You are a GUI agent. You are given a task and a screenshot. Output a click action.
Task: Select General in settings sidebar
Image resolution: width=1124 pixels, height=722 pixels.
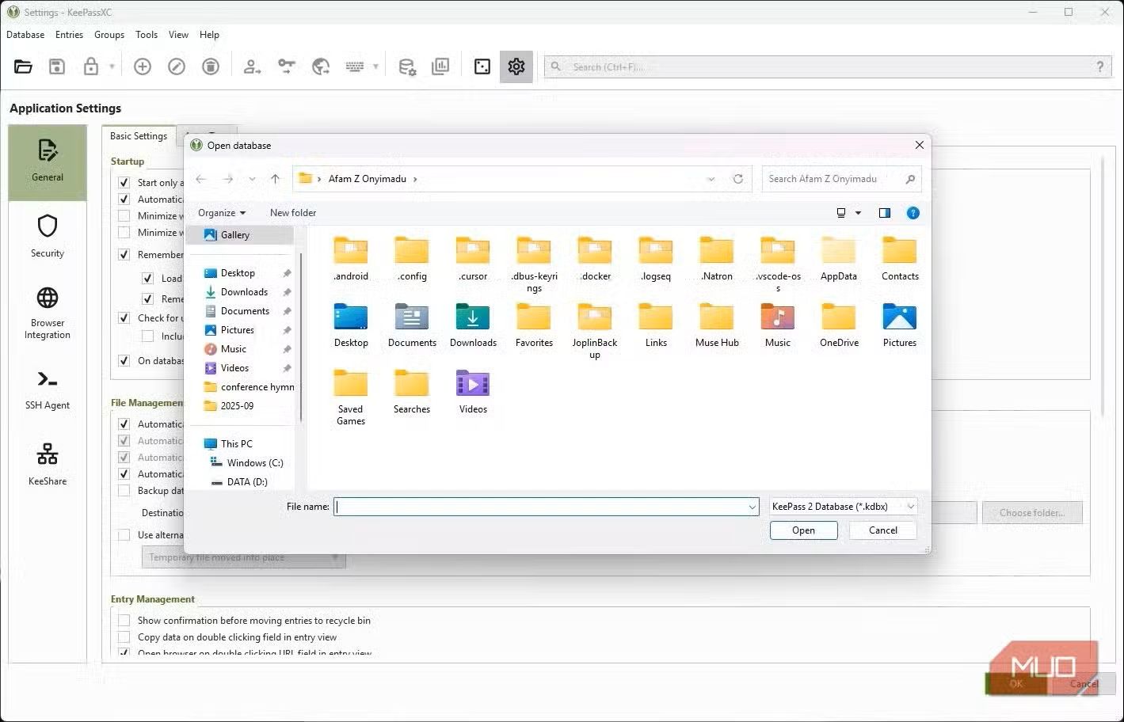(48, 161)
